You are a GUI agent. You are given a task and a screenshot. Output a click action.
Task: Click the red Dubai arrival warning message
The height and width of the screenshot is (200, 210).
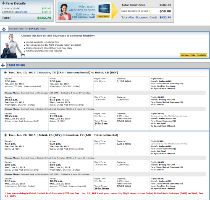[104, 195]
